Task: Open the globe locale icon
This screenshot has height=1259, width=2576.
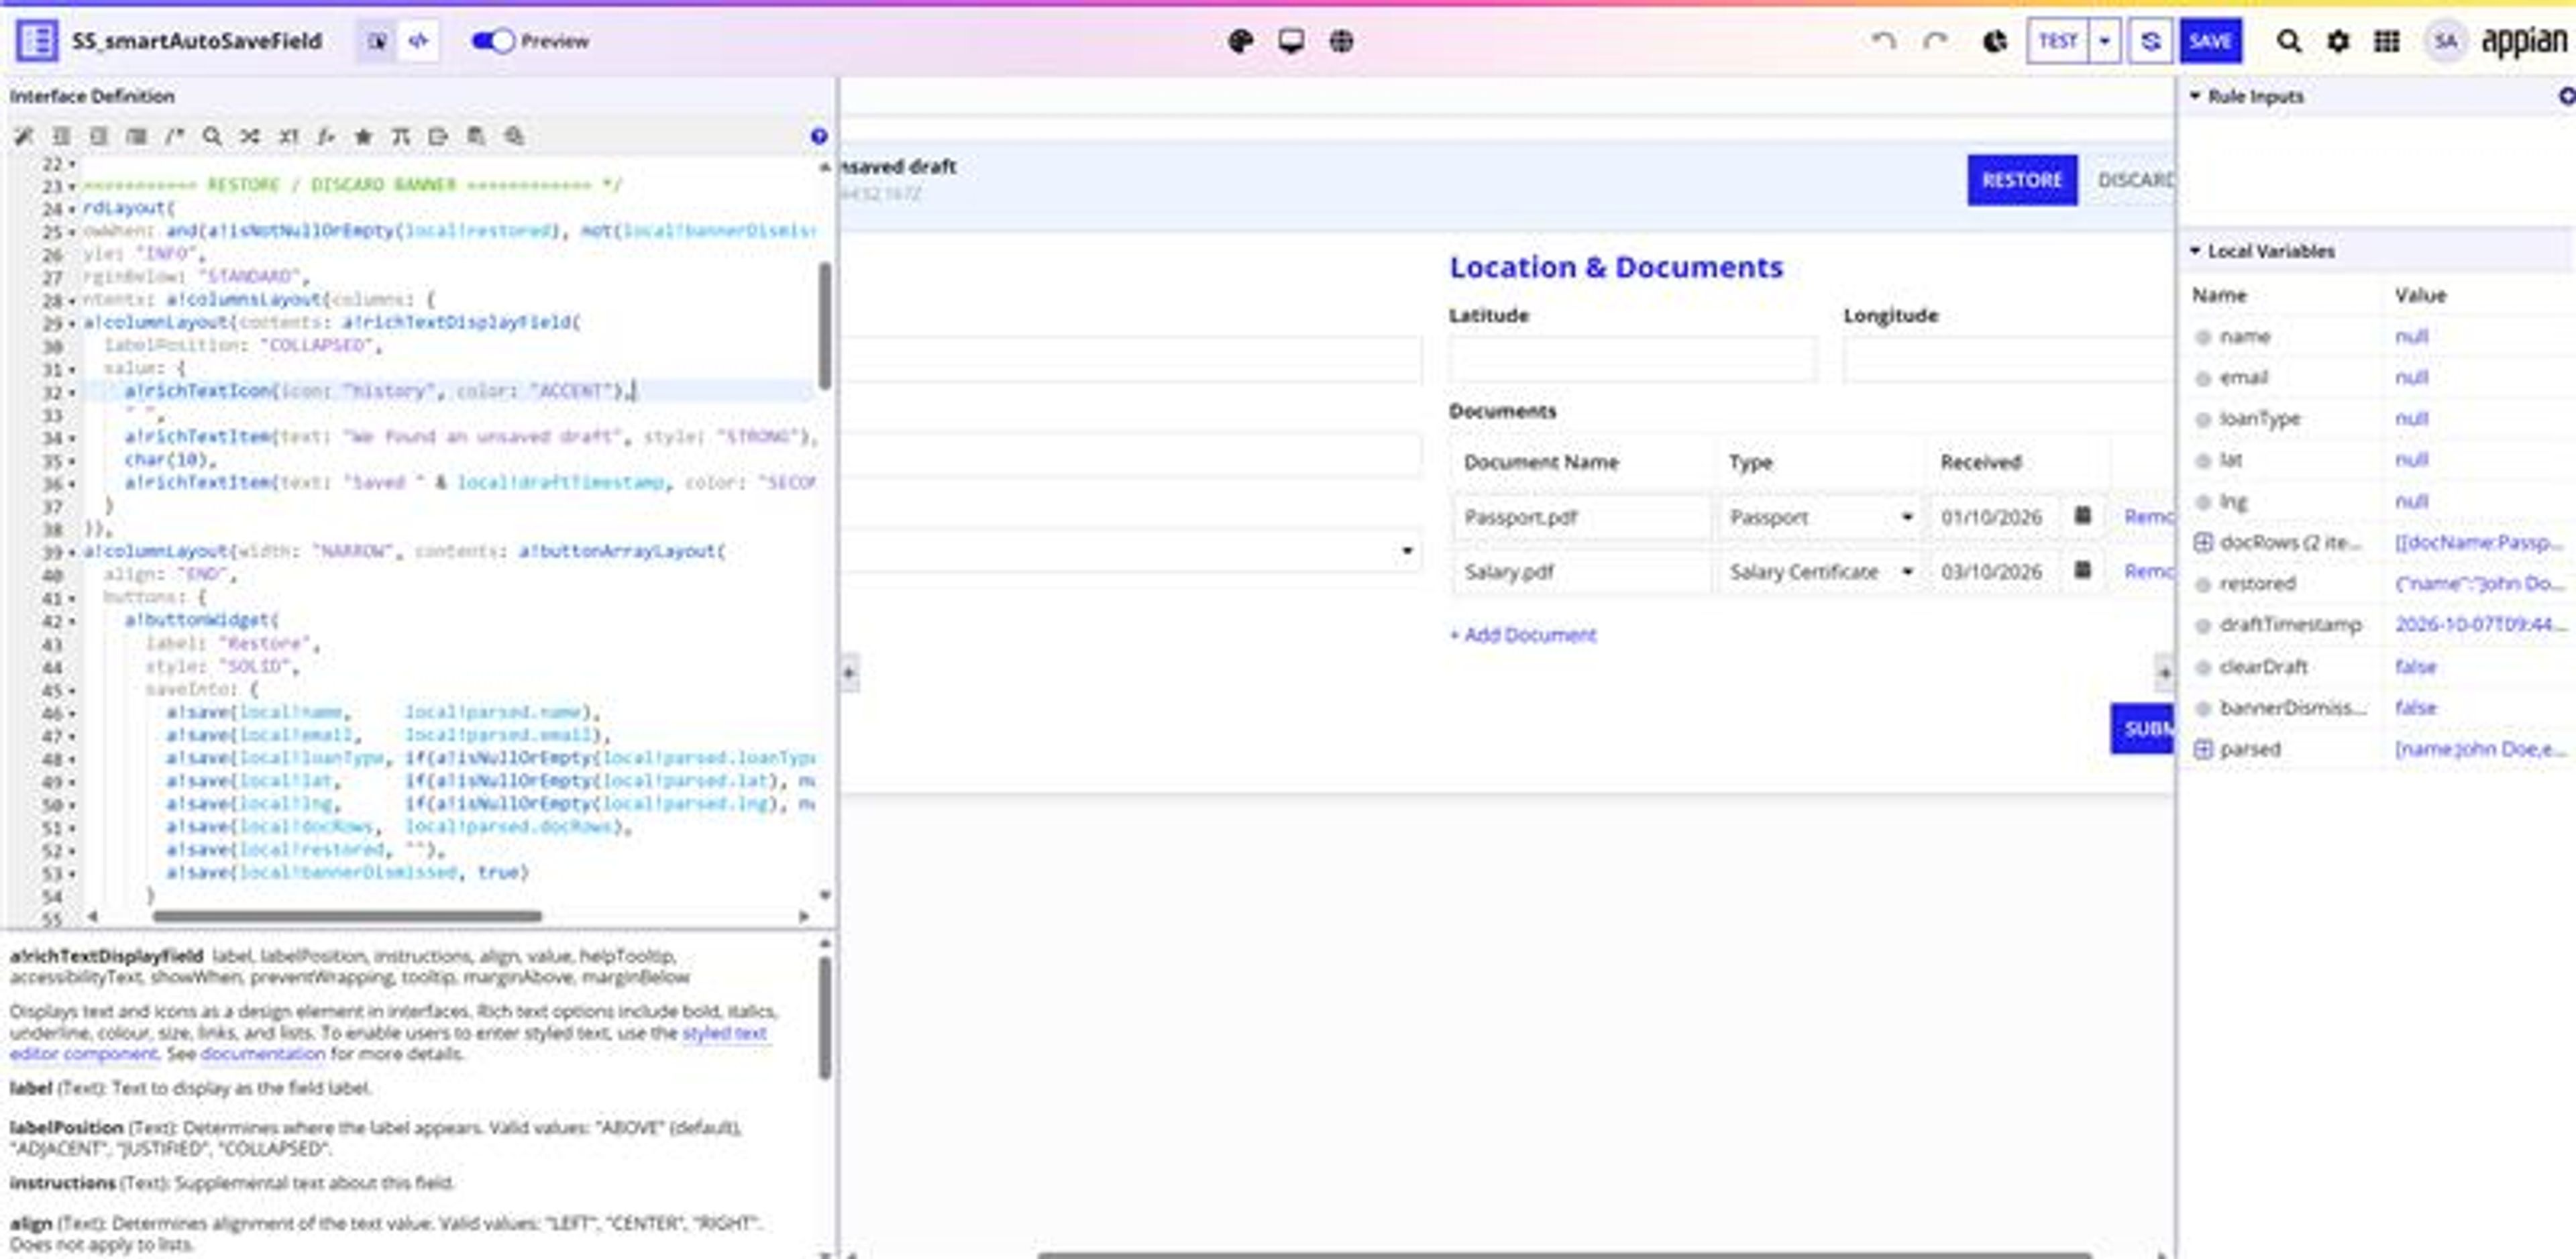Action: (1341, 41)
